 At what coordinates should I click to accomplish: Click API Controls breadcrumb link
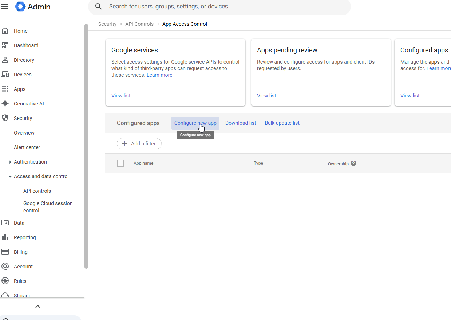click(x=139, y=24)
